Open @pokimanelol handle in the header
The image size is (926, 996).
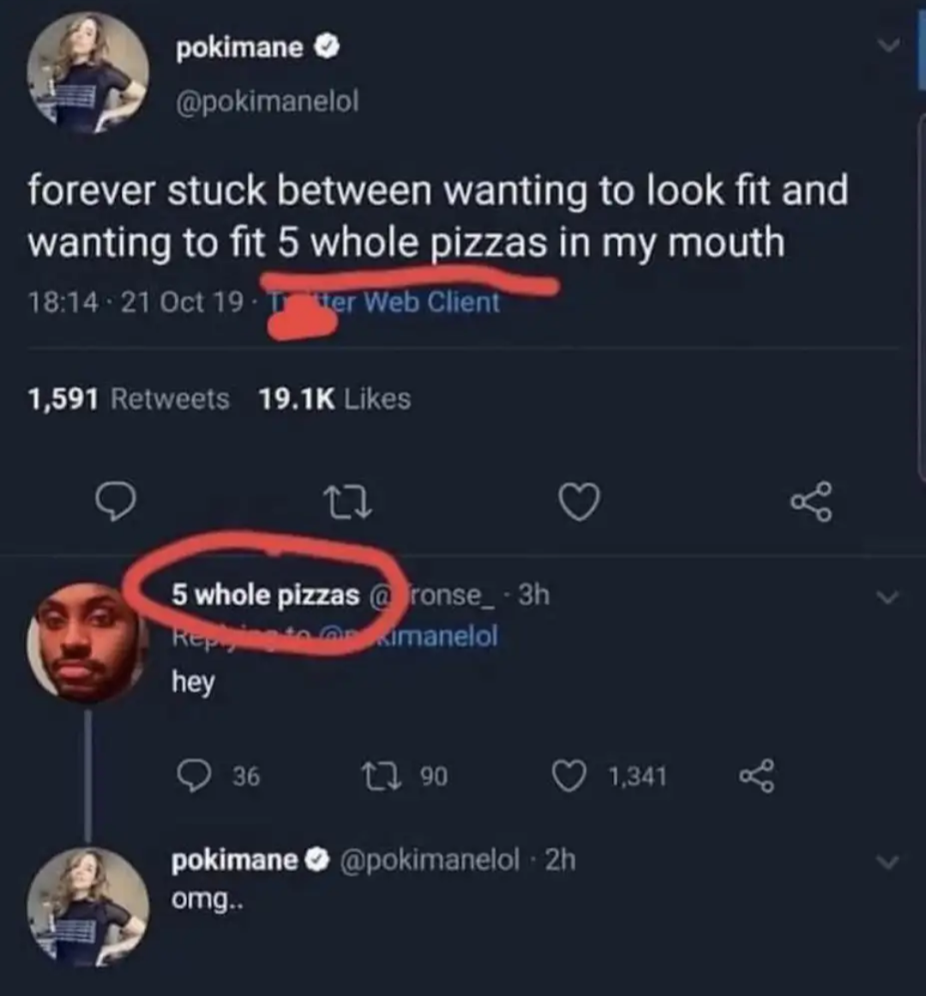pyautogui.click(x=268, y=100)
